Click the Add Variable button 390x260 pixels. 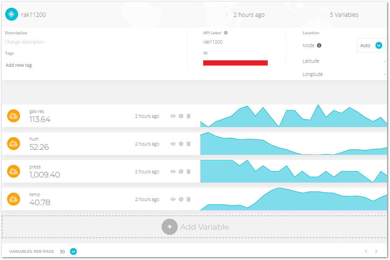click(x=195, y=227)
